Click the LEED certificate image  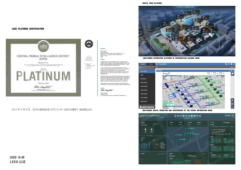pyautogui.click(x=43, y=68)
